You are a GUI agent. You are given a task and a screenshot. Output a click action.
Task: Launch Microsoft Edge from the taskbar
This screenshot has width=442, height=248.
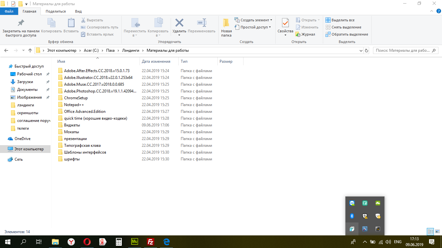pos(166,242)
